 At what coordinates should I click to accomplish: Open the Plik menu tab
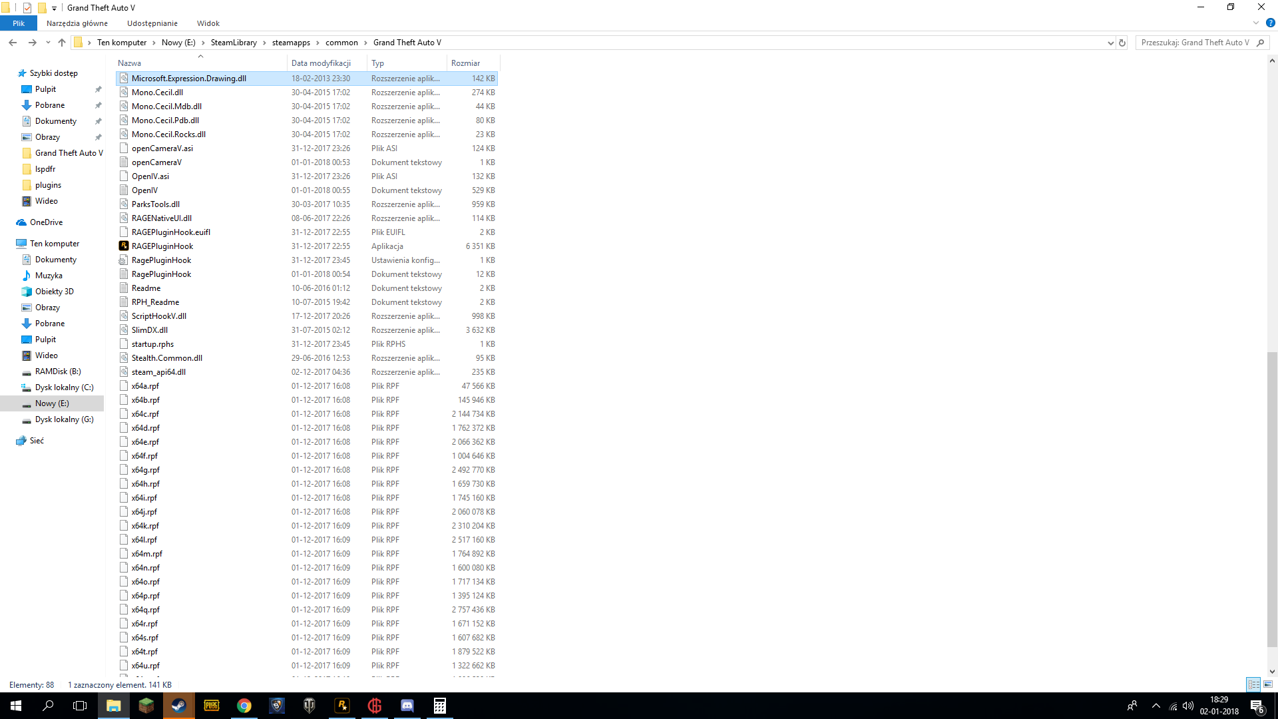click(x=19, y=23)
